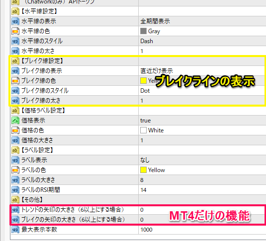Select the 【ラベル設定】 header row
The width and height of the screenshot is (266, 241).
click(37, 150)
